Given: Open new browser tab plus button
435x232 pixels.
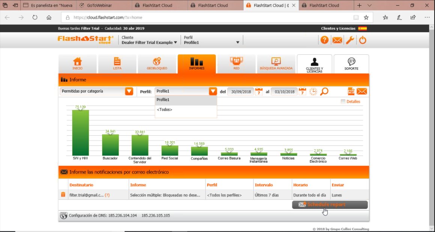Looking at the screenshot, I should (359, 5).
